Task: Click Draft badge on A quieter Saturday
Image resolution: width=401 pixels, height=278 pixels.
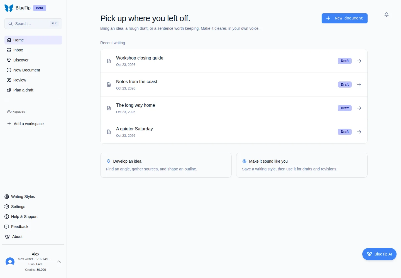Action: (345, 132)
